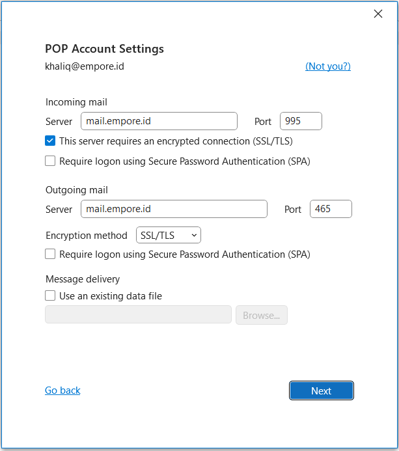The width and height of the screenshot is (399, 451).
Task: Click the "Encryption method" label text
Action: pos(87,236)
